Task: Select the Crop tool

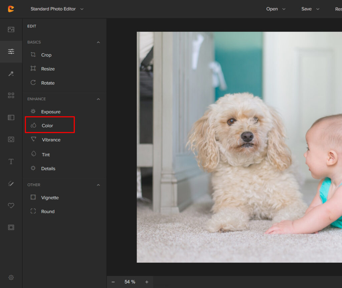Action: [46, 55]
